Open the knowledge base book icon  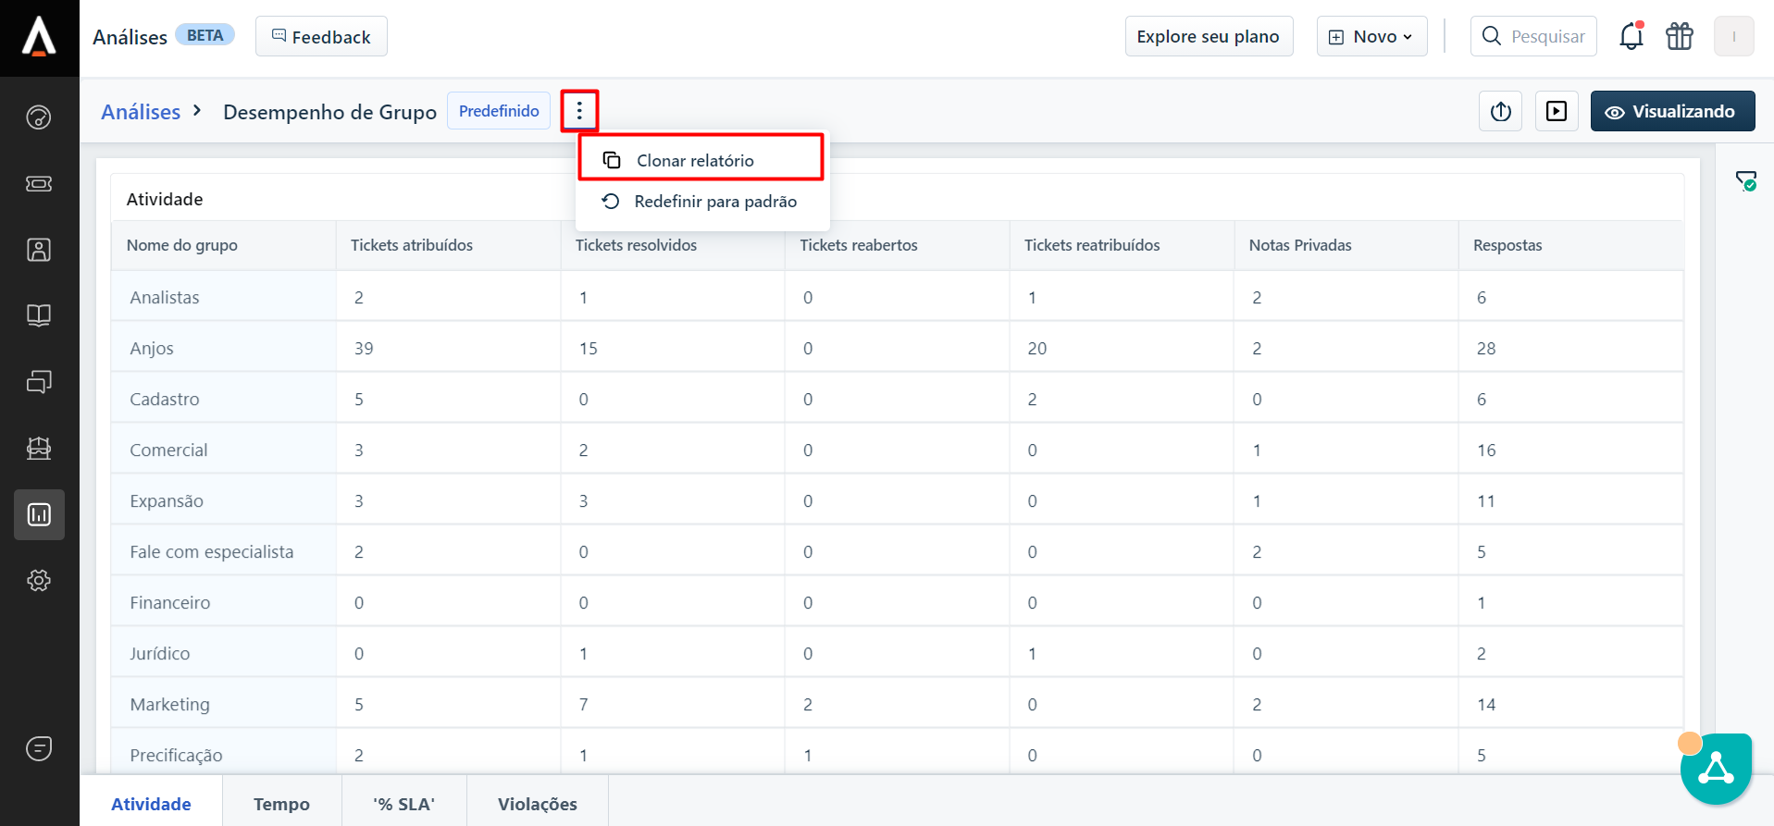[x=39, y=315]
